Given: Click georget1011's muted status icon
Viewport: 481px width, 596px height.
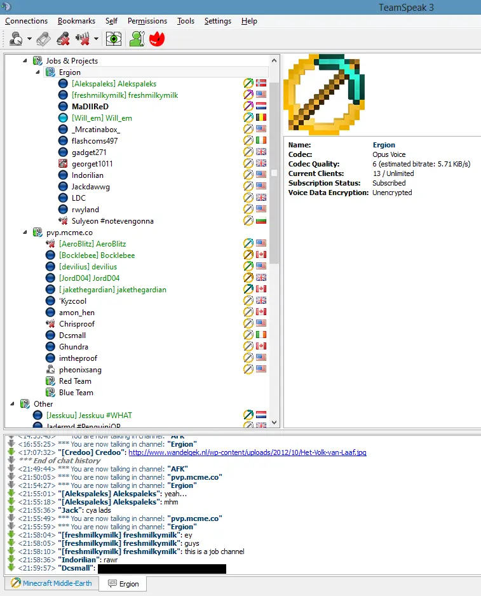Looking at the screenshot, I should [x=63, y=164].
